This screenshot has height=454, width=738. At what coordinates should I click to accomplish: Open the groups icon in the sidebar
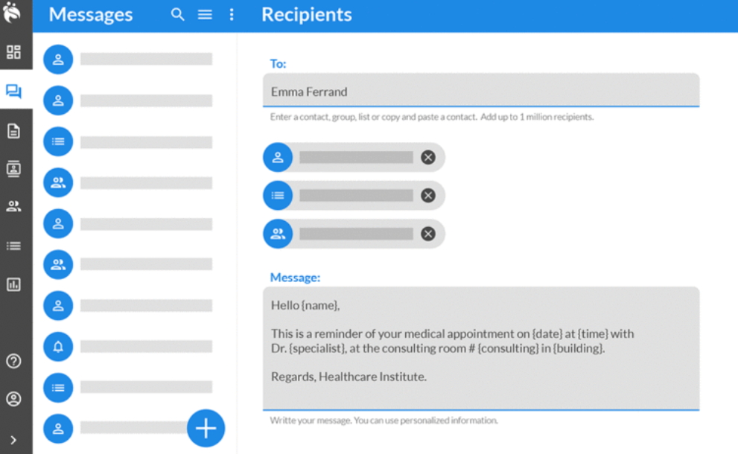pyautogui.click(x=13, y=207)
